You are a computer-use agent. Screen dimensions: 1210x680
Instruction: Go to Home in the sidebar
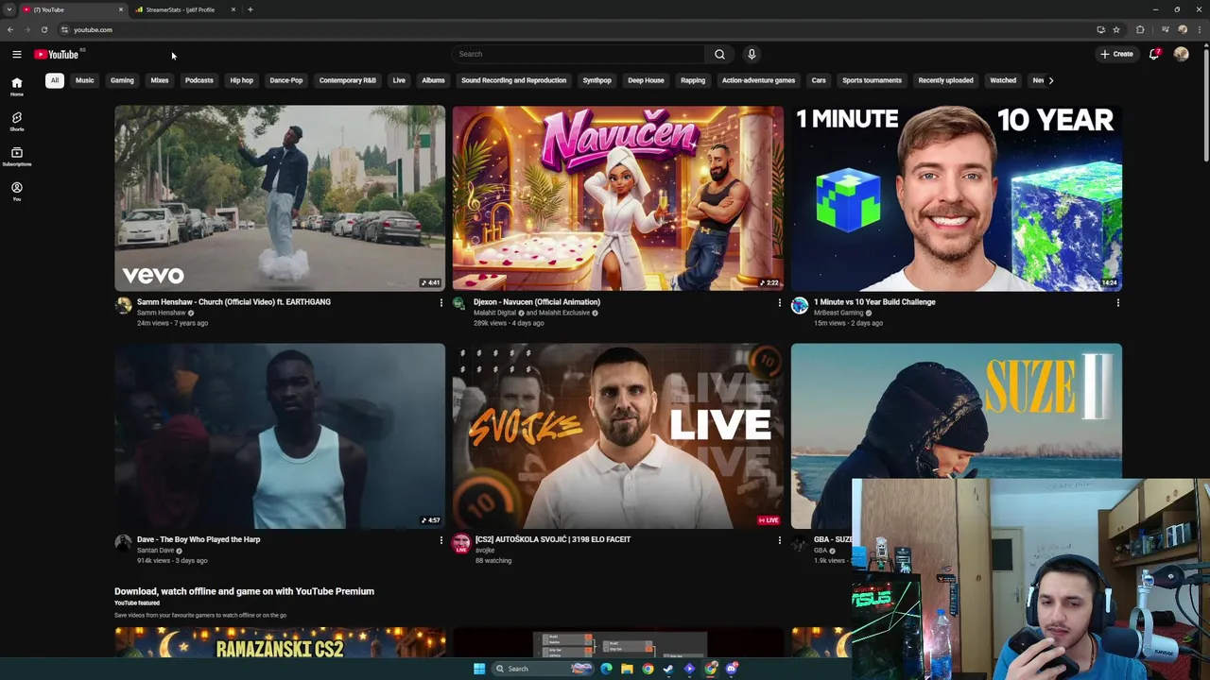[16, 86]
